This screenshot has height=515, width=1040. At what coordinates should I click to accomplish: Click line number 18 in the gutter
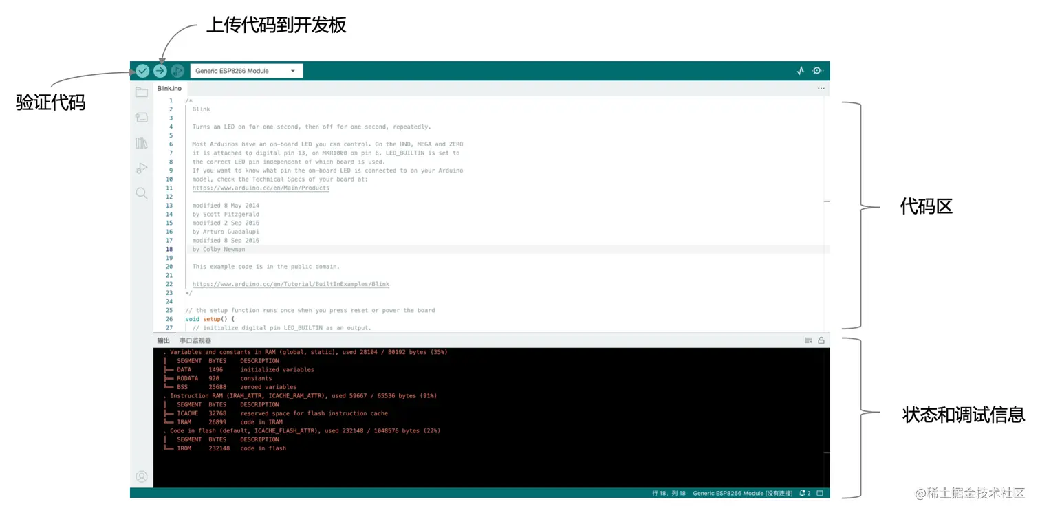coord(169,249)
